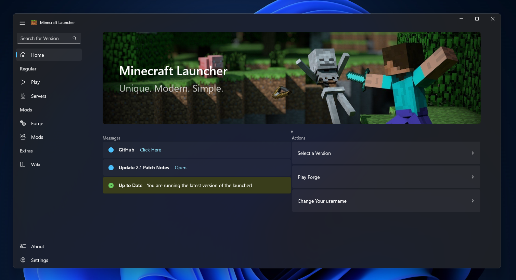
Task: Click the About icon at the bottom
Action: coord(23,246)
